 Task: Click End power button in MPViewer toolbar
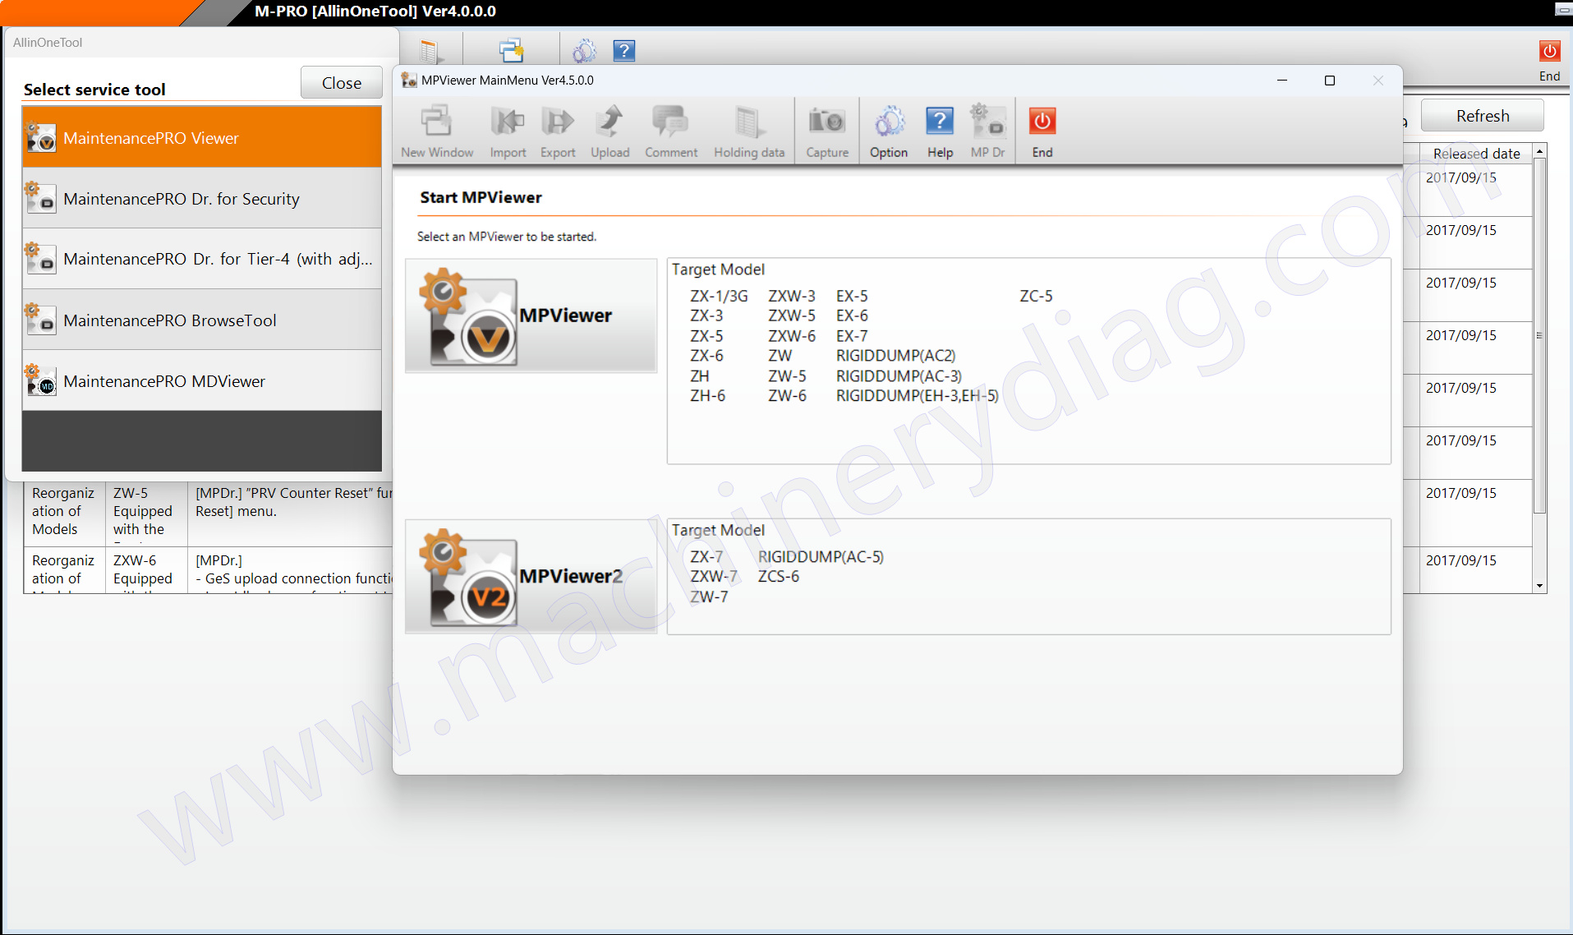1042,131
